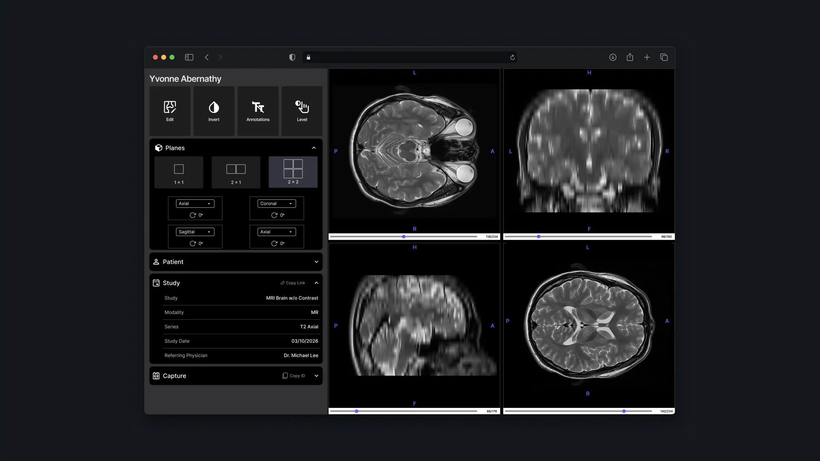Viewport: 820px width, 461px height.
Task: Click the rotate icon under Sagittal dropdown
Action: click(x=193, y=244)
